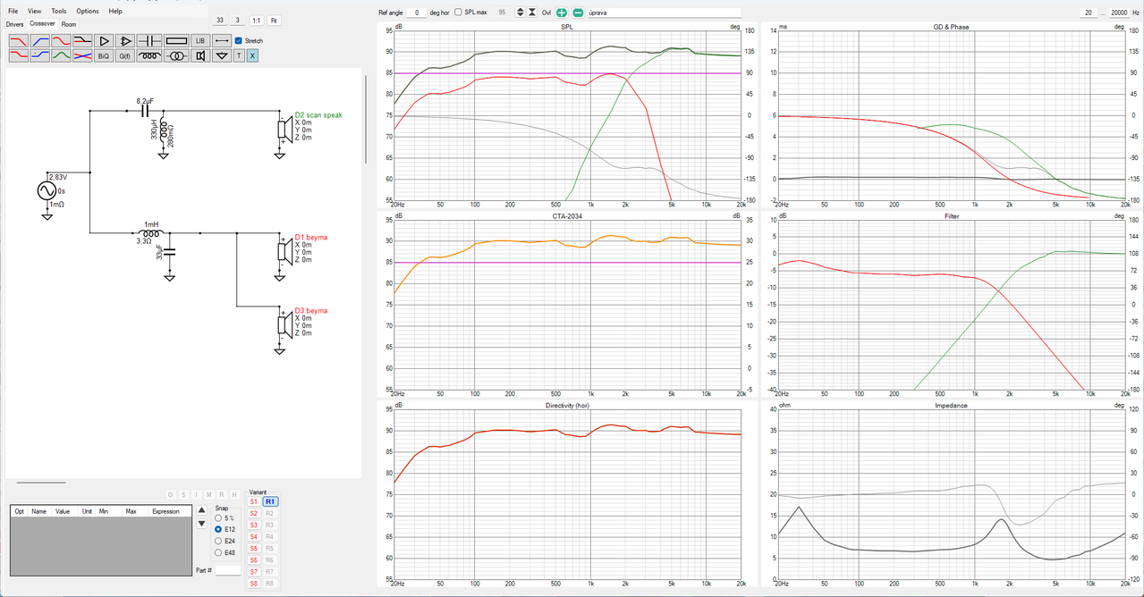Move the parameter row up with arrow

tap(202, 510)
